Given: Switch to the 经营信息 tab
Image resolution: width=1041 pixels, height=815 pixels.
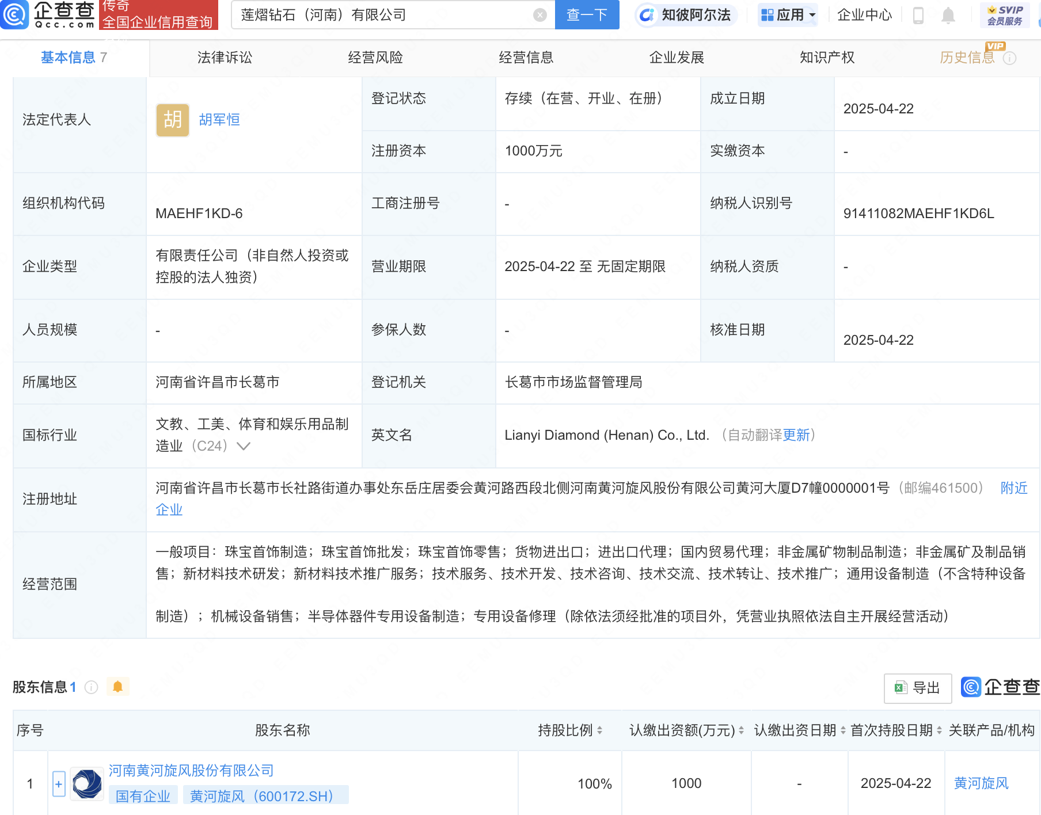Looking at the screenshot, I should (x=526, y=58).
